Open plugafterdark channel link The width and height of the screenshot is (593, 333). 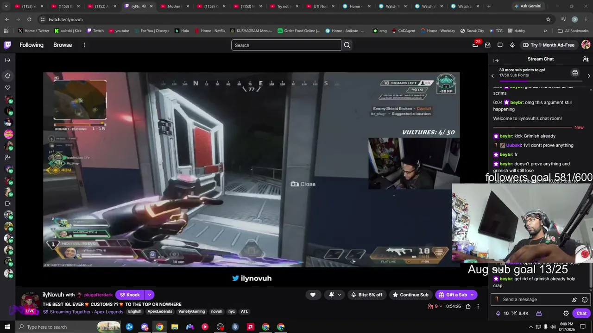point(98,295)
